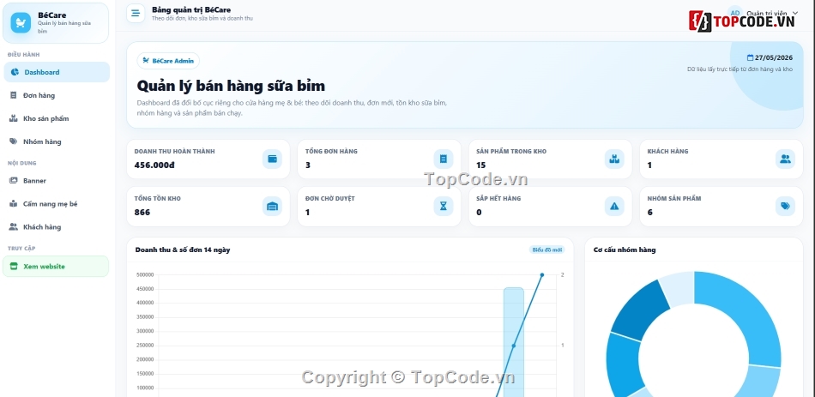Select Nhóm hàng in sidebar

coord(57,141)
